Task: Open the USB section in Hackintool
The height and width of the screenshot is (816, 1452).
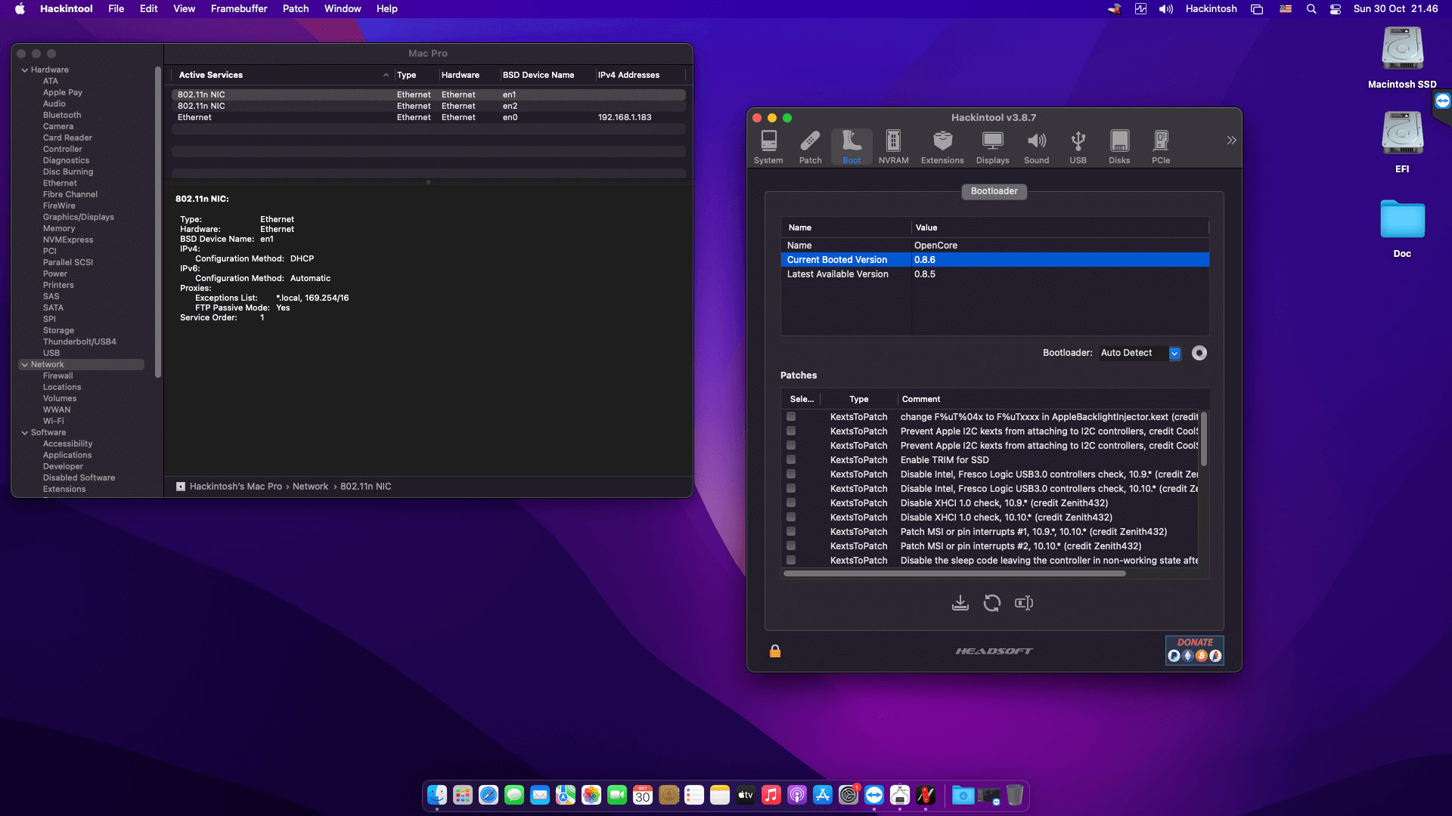Action: pyautogui.click(x=1078, y=147)
